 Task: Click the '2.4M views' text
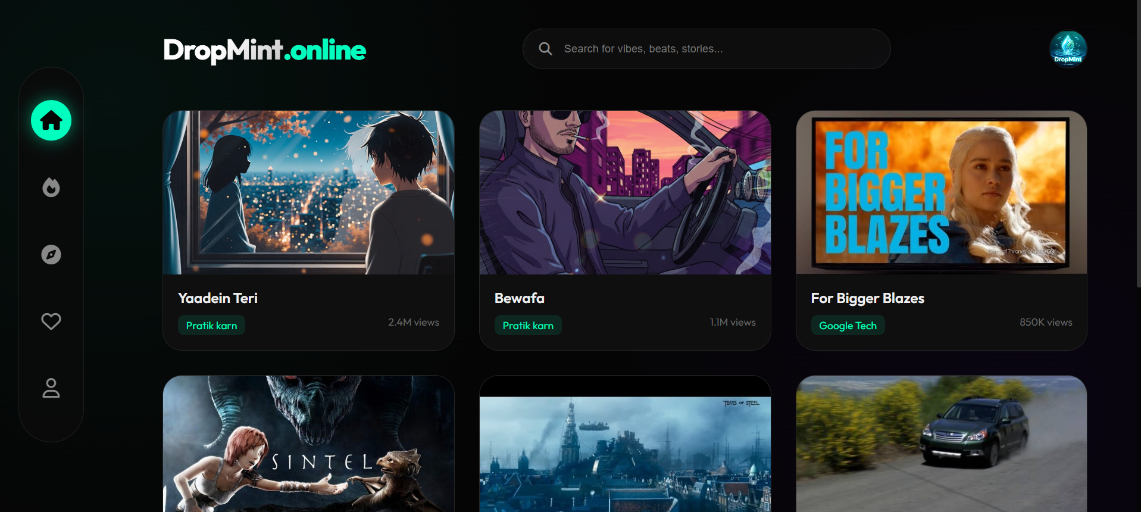(x=414, y=322)
